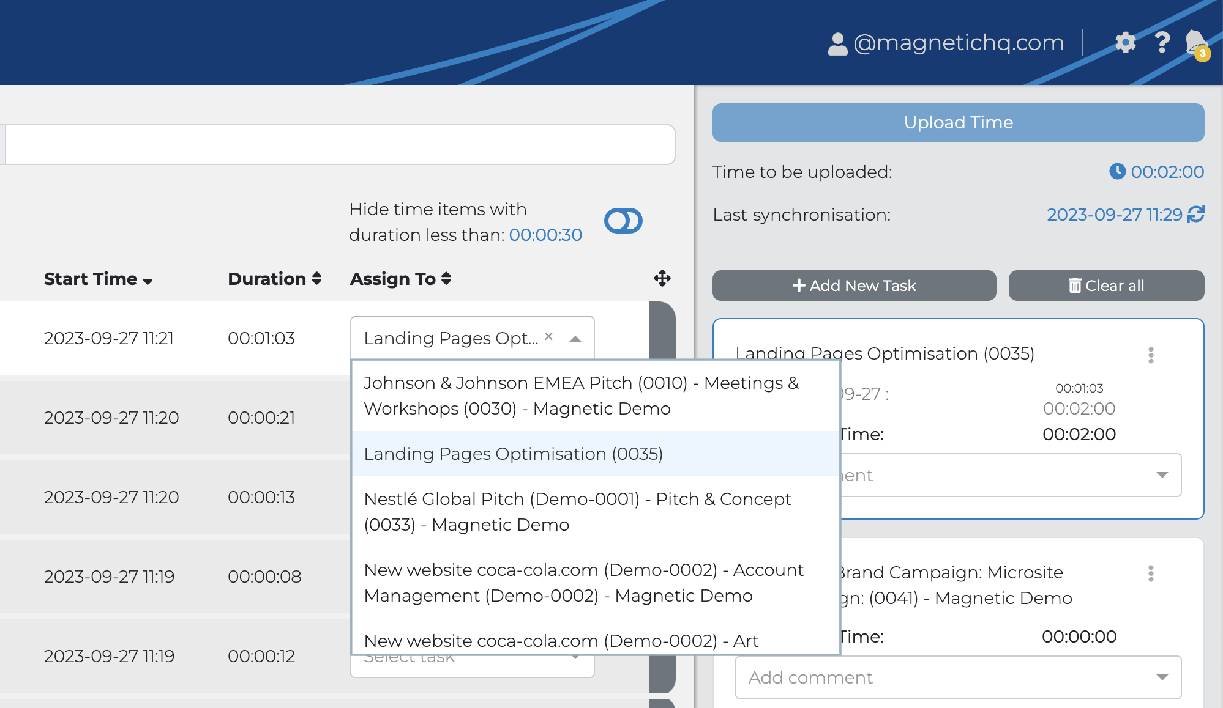Clear the Landing Pages Opt selection with X

[x=548, y=337]
